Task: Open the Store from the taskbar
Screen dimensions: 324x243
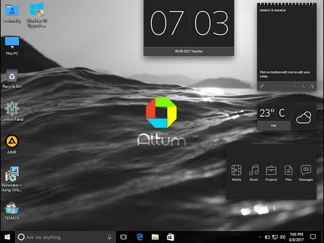Action: tap(170, 237)
